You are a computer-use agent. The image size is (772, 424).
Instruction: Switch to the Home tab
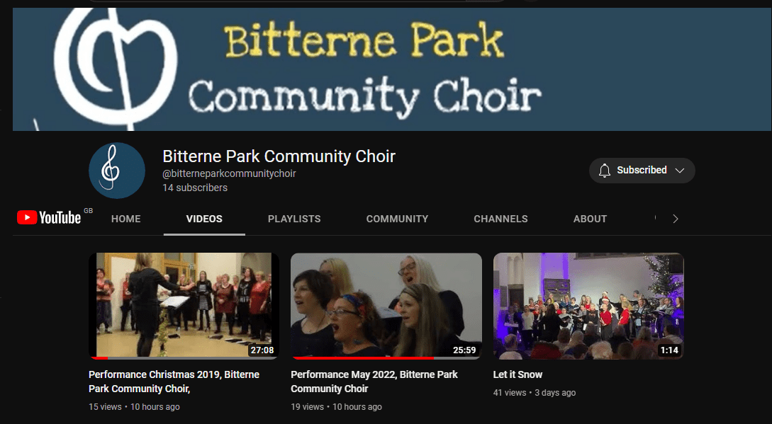point(126,219)
